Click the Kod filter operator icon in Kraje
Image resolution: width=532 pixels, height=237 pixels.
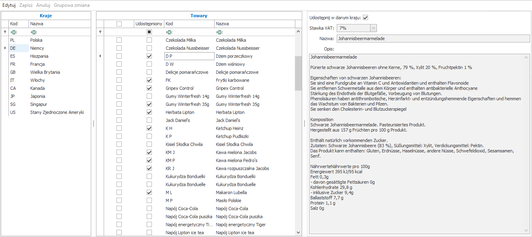pyautogui.click(x=14, y=32)
